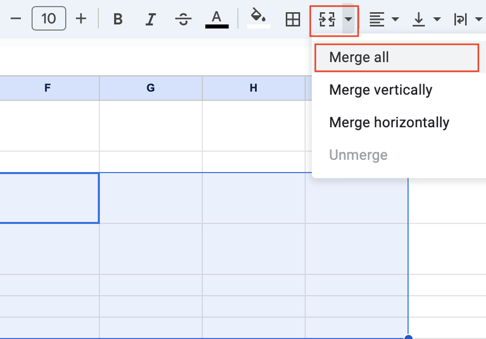Decrease font size with minus button

16,19
